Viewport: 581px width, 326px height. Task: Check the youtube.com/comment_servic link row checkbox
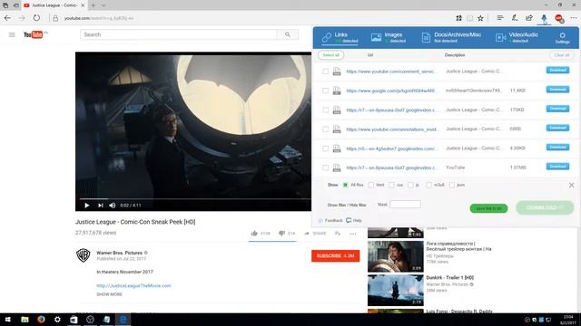click(x=325, y=72)
